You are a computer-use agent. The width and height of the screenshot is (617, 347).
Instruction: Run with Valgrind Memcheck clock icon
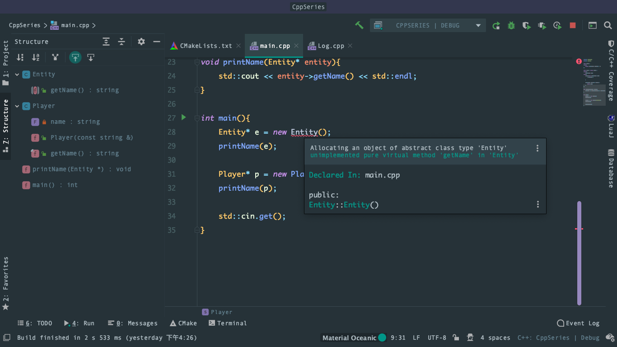[x=557, y=26]
